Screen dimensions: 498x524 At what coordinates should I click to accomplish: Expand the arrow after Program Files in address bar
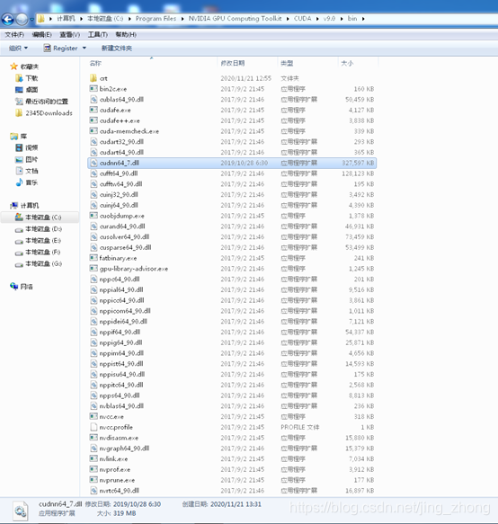pos(182,19)
